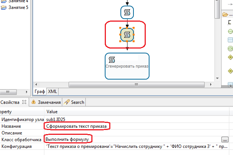Screen dimensions: 233x155
Task: Switch to the Граф tab
Action: pos(40,91)
